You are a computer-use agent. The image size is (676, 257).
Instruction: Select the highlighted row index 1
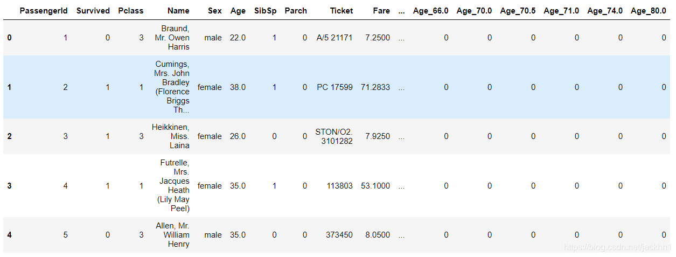(10, 87)
